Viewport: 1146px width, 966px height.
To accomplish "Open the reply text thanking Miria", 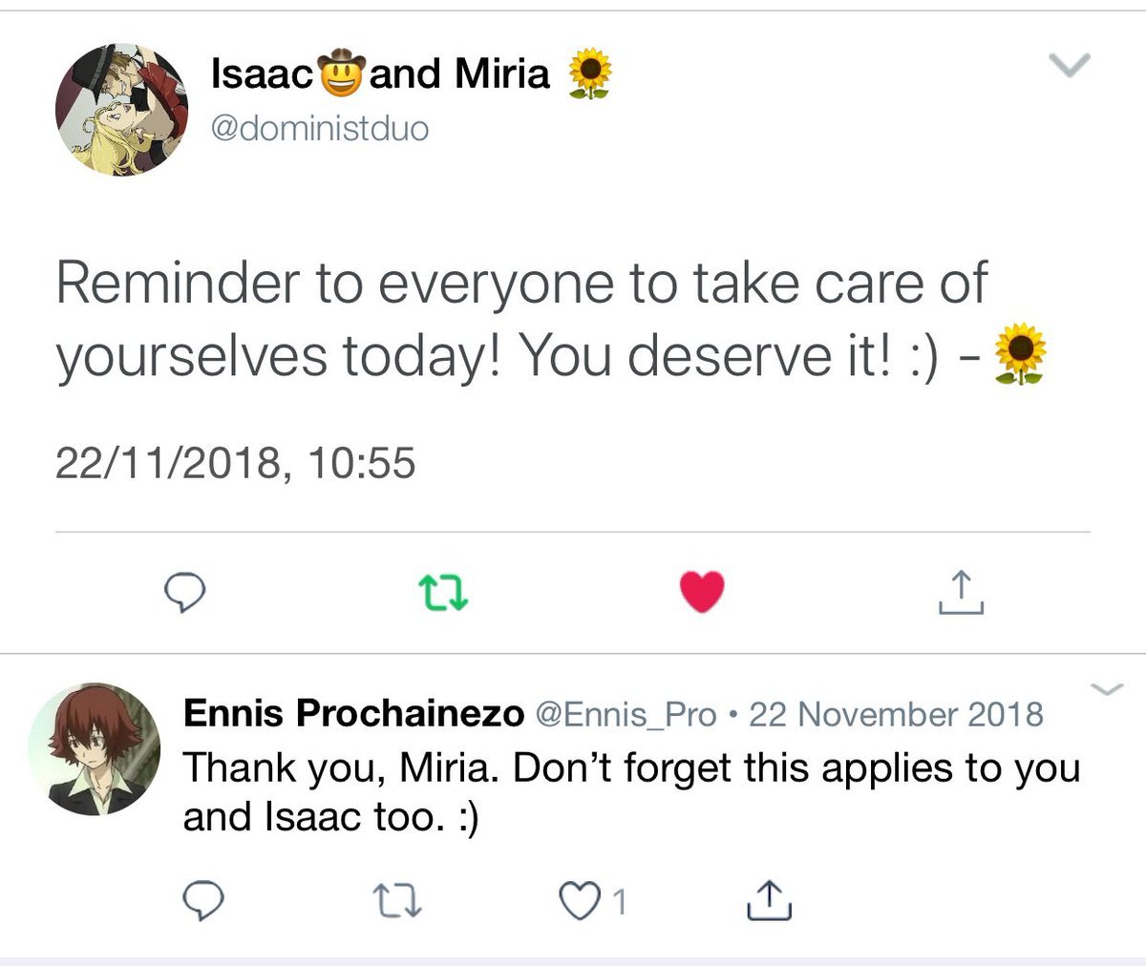I will [x=630, y=792].
